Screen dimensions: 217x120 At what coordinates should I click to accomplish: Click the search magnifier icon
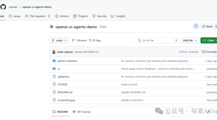[x=139, y=41]
